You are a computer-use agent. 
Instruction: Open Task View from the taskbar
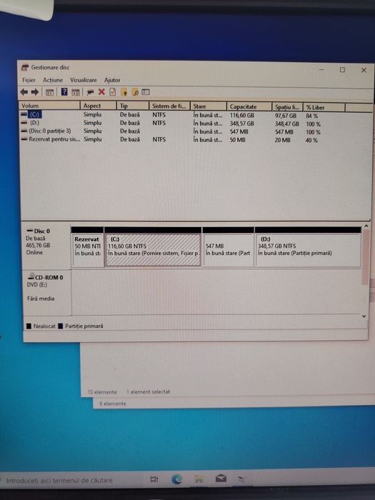(154, 479)
